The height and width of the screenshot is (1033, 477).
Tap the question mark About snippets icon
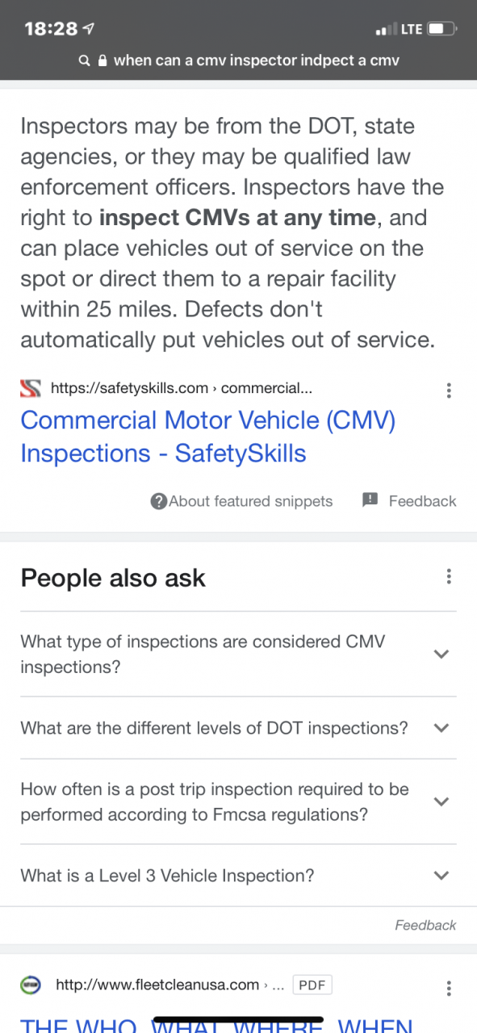click(x=159, y=501)
